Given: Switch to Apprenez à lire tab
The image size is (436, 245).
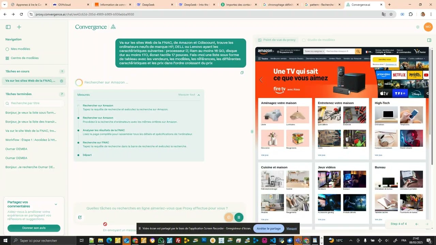Looking at the screenshot, I should (29, 5).
